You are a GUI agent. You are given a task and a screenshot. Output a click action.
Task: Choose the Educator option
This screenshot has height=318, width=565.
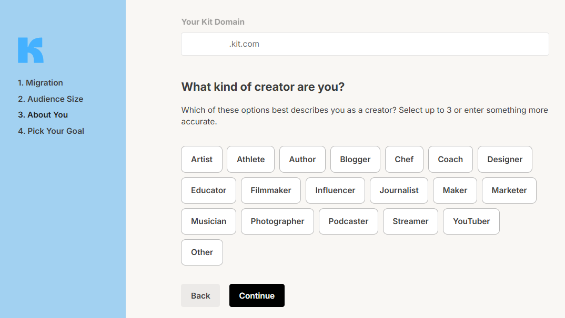coord(208,190)
